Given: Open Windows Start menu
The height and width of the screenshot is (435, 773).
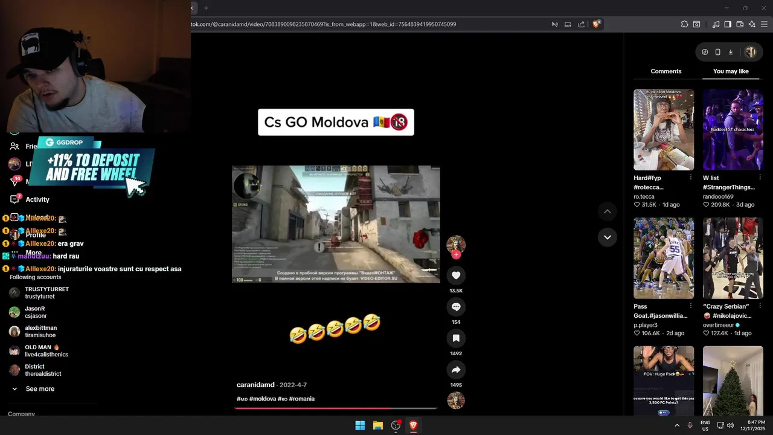Looking at the screenshot, I should click(360, 425).
